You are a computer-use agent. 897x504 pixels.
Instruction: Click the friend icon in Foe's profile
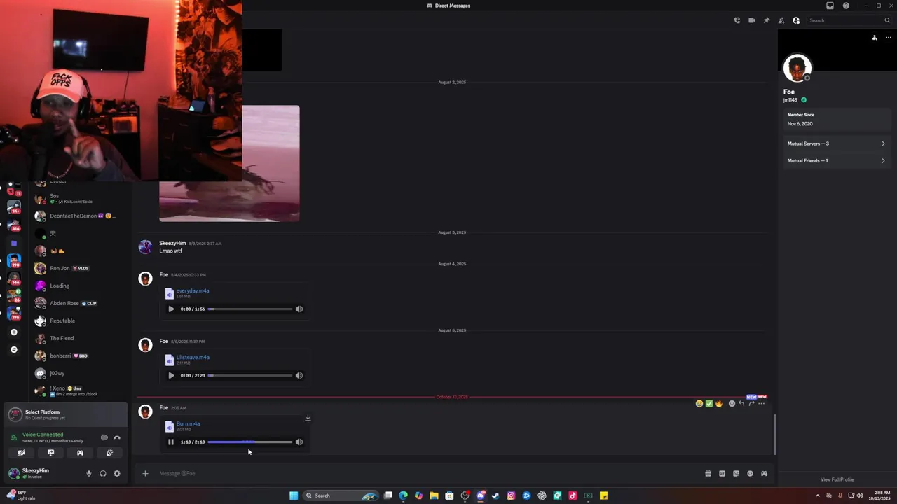[875, 38]
